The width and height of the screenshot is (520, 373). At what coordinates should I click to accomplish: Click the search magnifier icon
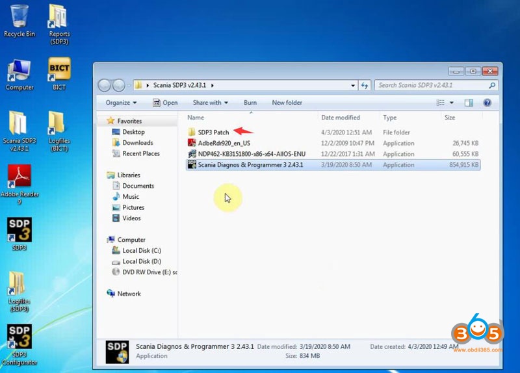click(492, 85)
